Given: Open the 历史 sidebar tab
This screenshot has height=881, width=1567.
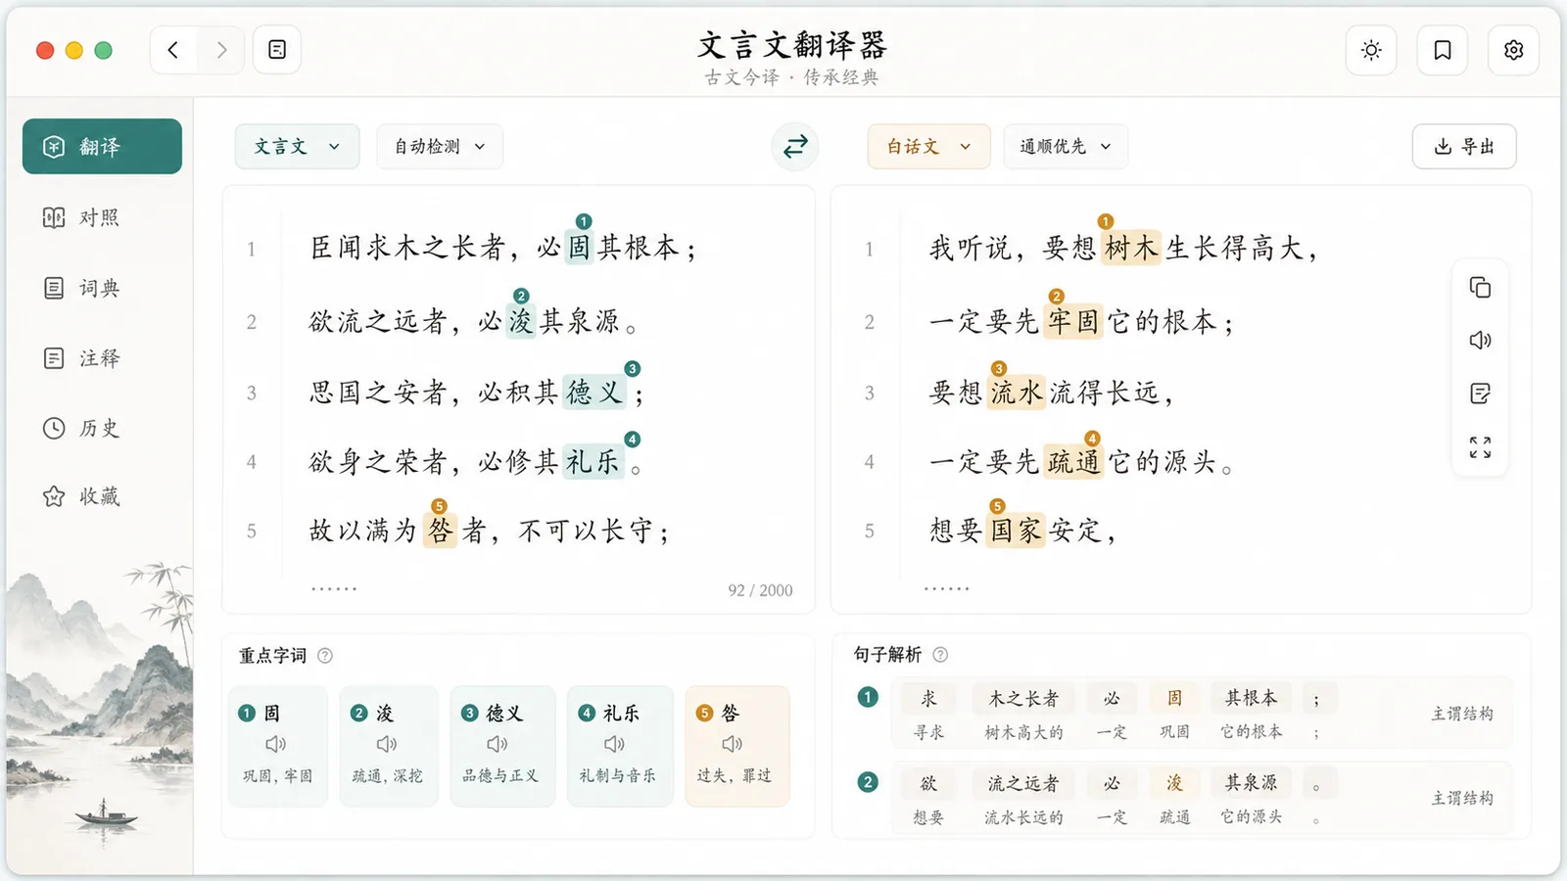Looking at the screenshot, I should pos(102,428).
